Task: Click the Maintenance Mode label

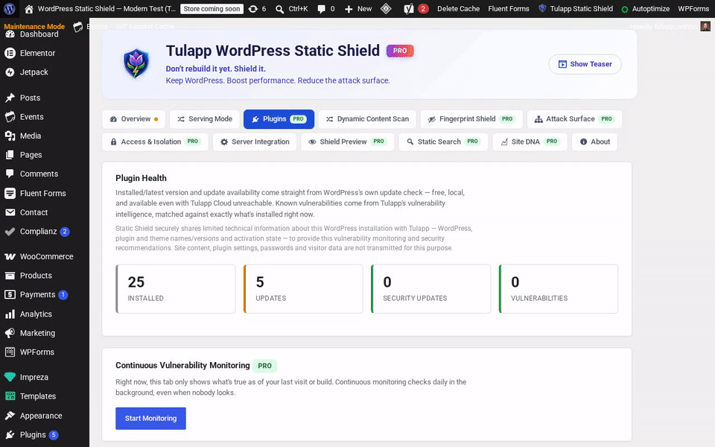Action: (35, 26)
